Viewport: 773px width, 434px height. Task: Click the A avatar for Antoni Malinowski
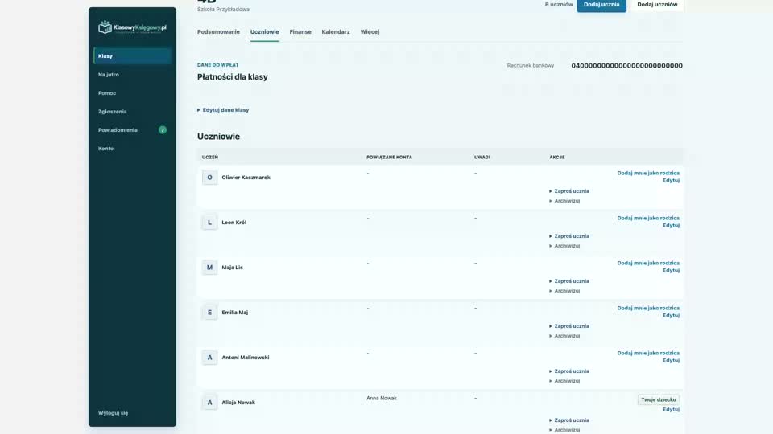point(209,357)
